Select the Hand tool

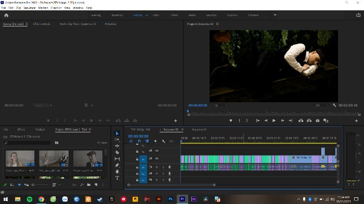117,171
